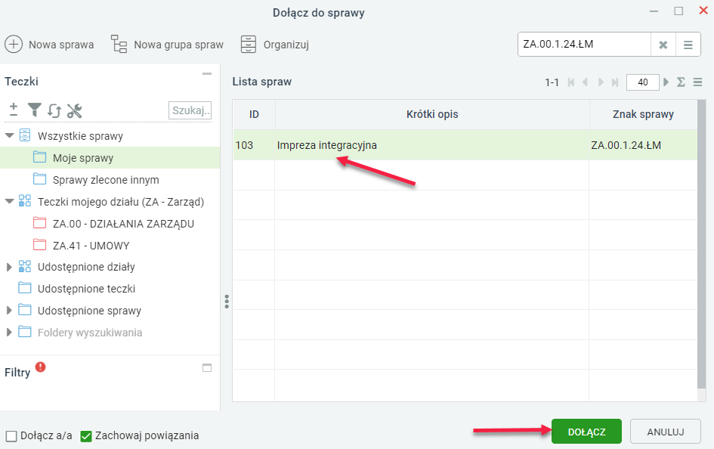Click the red alert icon beside Filtry
This screenshot has height=449, width=714.
[41, 367]
